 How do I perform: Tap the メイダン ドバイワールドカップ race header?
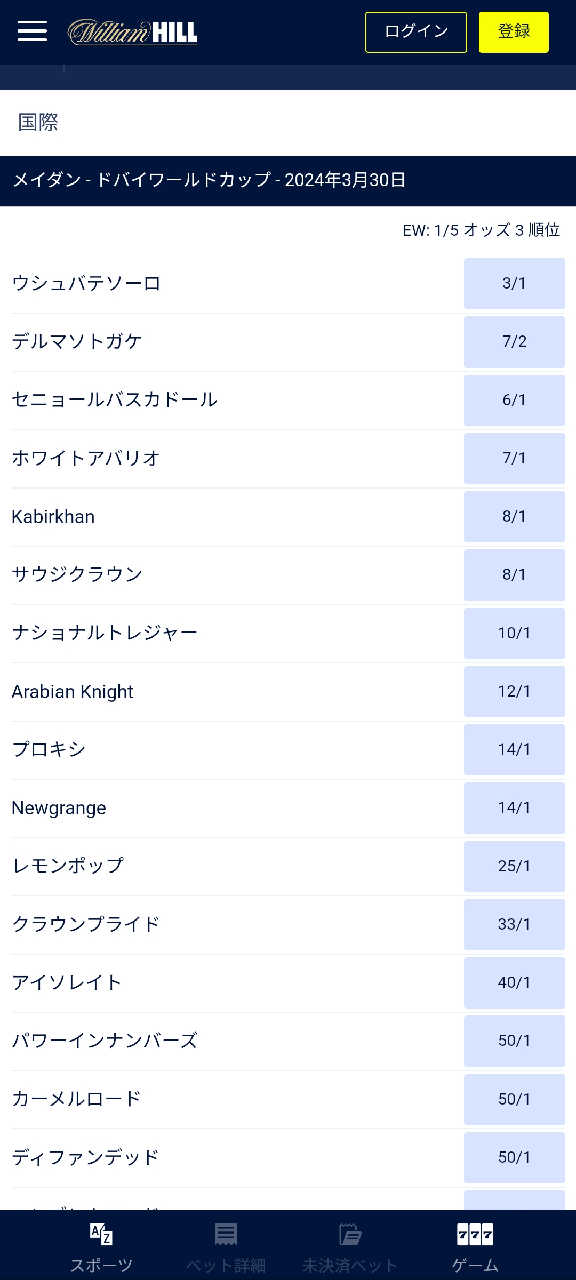(x=209, y=180)
